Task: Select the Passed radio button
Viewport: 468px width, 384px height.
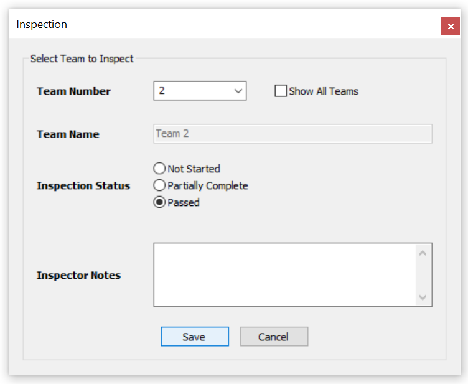Action: [159, 202]
